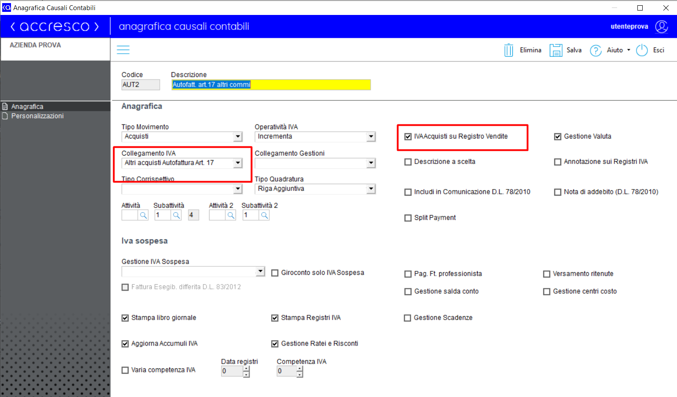Click the Subattività search magnifier
This screenshot has width=677, height=397.
(176, 215)
